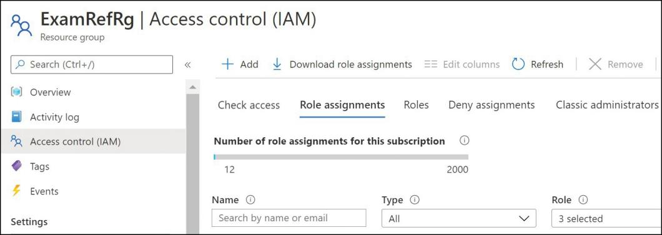The image size is (662, 235).
Task: Click the ExamRefRg page title text
Action: coord(87,20)
